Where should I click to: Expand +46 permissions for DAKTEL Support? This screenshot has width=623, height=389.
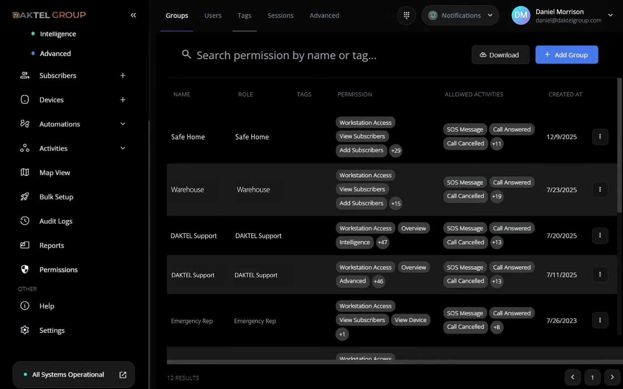pos(378,281)
